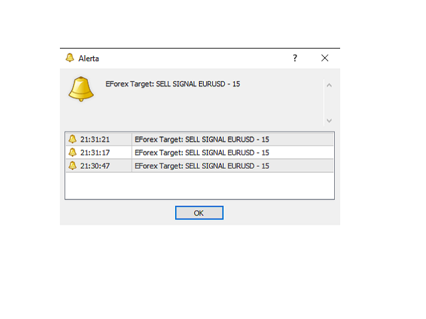The image size is (426, 319).
Task: Click the small bell icon in title bar
Action: pyautogui.click(x=70, y=58)
